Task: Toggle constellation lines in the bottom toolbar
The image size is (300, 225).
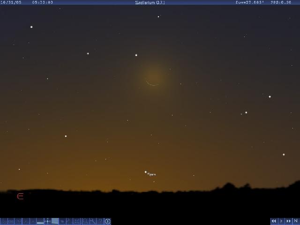Action: [x=4, y=221]
